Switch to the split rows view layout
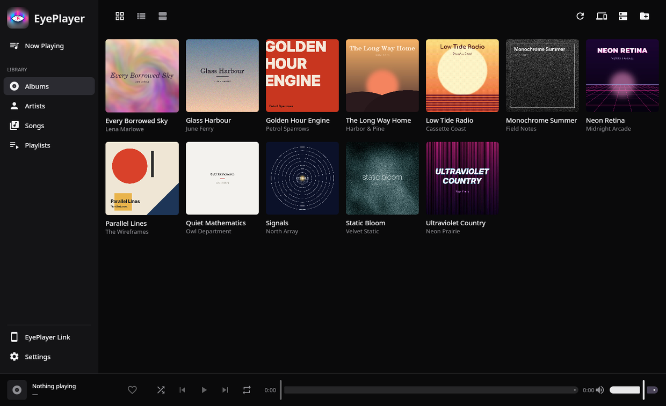Image resolution: width=666 pixels, height=406 pixels. (163, 16)
